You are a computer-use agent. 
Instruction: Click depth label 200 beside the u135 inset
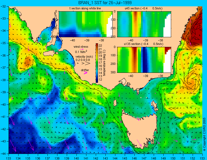point(113,64)
